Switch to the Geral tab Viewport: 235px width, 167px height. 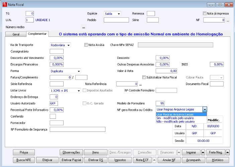[x=16, y=34]
